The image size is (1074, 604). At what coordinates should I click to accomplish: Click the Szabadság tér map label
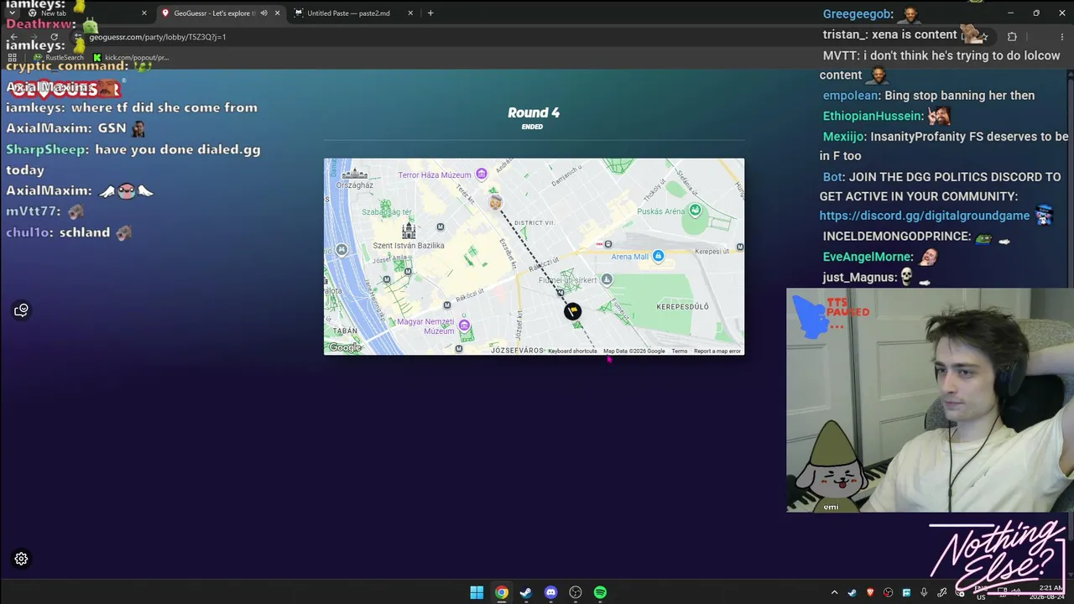386,212
